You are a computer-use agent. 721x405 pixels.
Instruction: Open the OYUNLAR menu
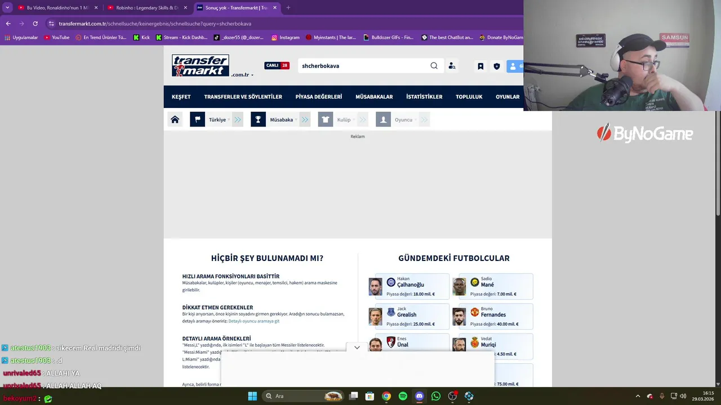(x=508, y=97)
